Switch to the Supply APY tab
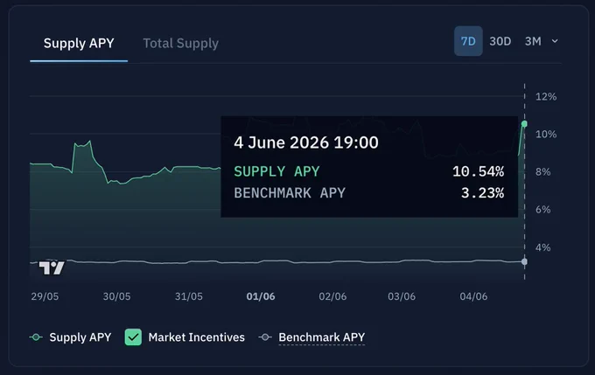The image size is (595, 375). 79,43
